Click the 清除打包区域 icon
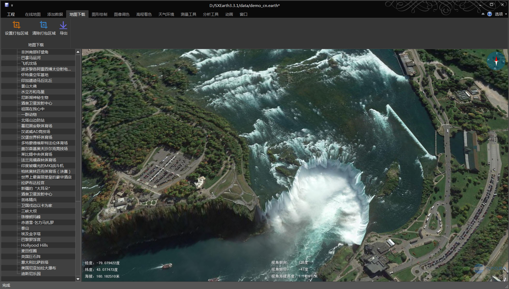509x289 pixels. 43,25
